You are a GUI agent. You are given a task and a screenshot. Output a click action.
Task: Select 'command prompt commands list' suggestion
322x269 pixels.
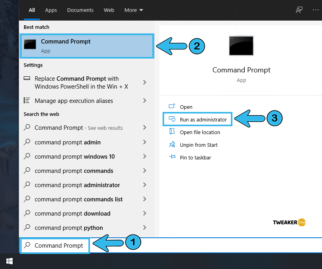(87, 199)
